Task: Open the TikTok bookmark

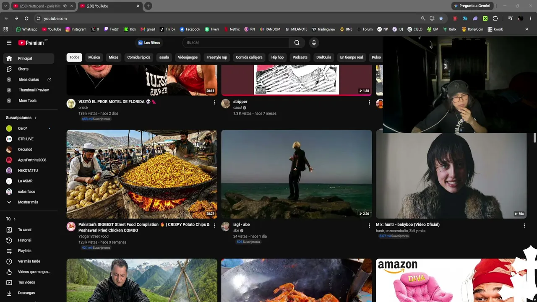Action: pos(167,29)
